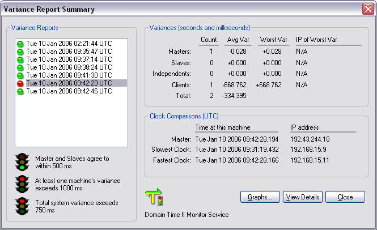Click Clients worst variance +668.762
This screenshot has height=230, width=377.
(x=269, y=85)
